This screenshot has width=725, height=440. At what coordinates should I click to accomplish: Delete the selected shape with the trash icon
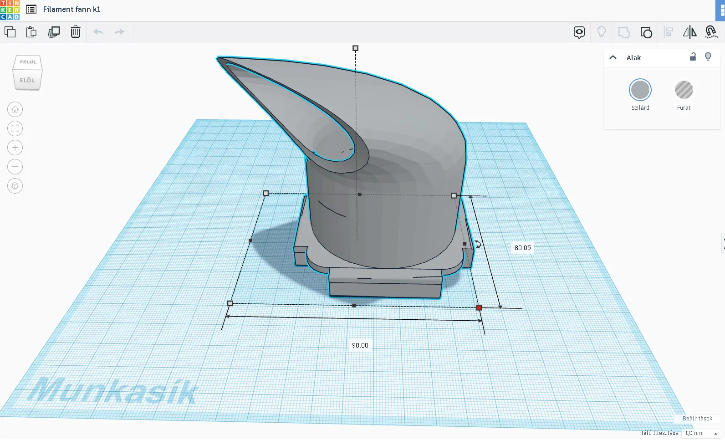(76, 32)
